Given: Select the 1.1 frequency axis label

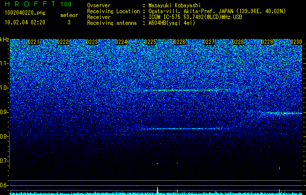Looking at the screenshot, I should coord(3,63).
